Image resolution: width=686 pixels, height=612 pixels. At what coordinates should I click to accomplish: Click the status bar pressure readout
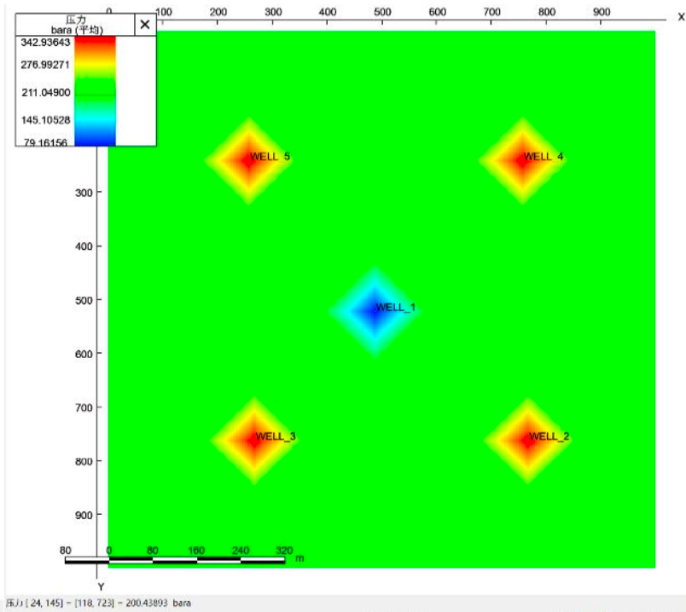(99, 603)
